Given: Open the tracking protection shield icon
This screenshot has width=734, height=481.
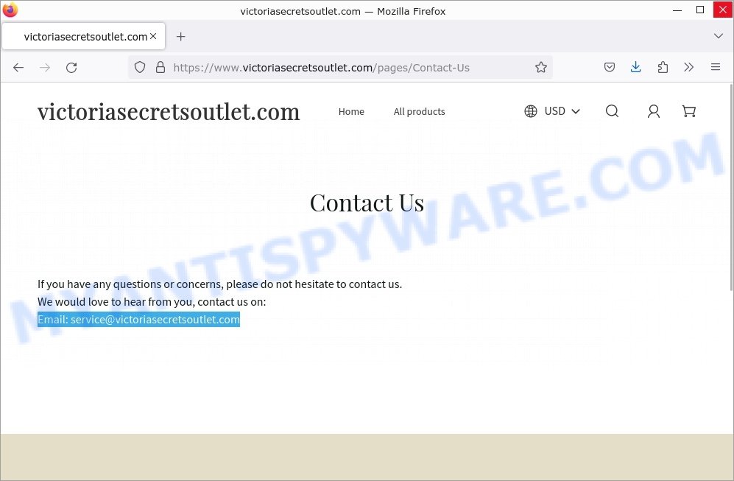Looking at the screenshot, I should click(x=139, y=67).
